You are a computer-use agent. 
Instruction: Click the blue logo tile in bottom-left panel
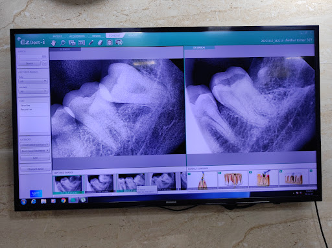click(36, 194)
